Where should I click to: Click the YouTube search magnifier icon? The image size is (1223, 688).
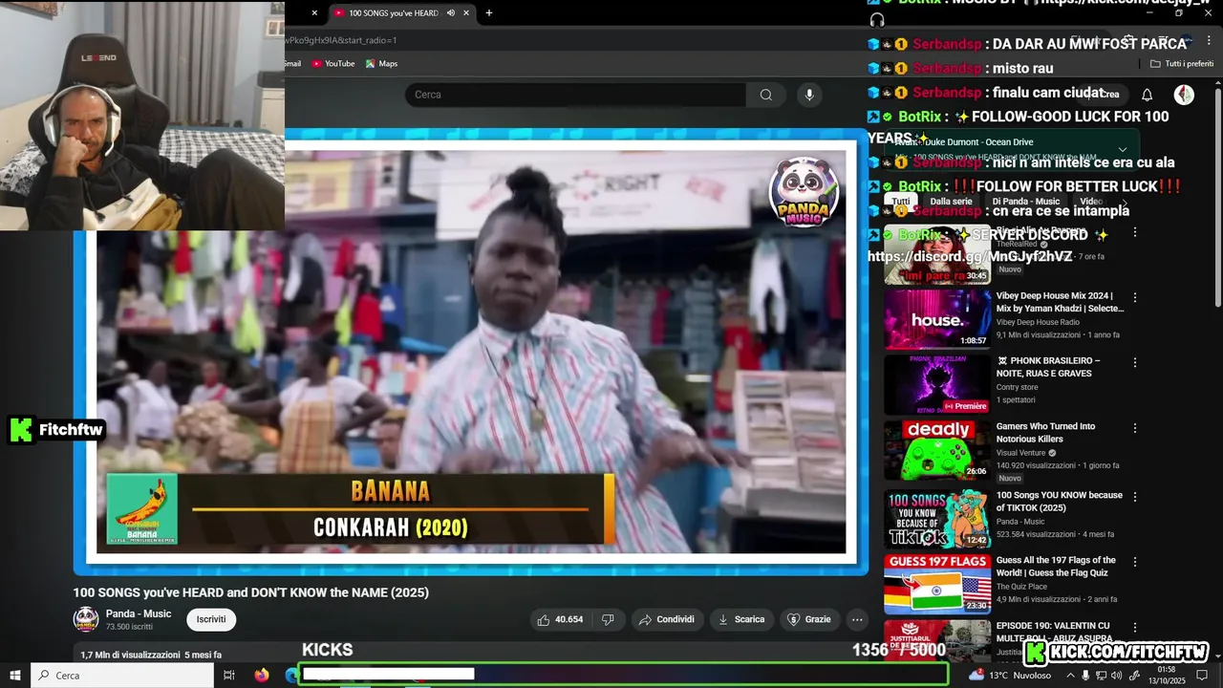(765, 95)
